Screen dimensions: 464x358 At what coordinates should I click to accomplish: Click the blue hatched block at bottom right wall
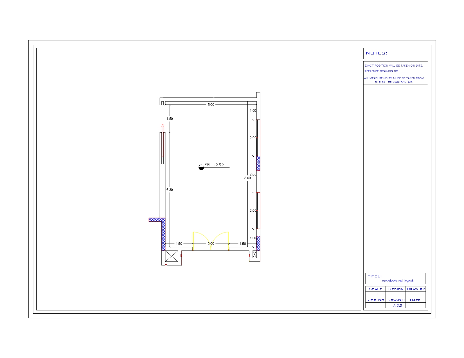click(258, 243)
